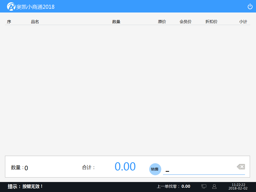This screenshot has height=192, width=256.
Task: Click the circular 销售 sale button
Action: 155,169
